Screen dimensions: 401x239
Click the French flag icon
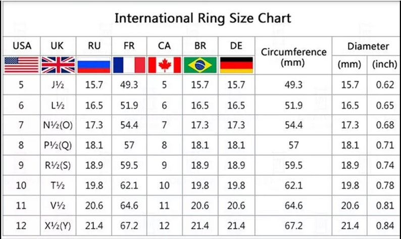[129, 65]
